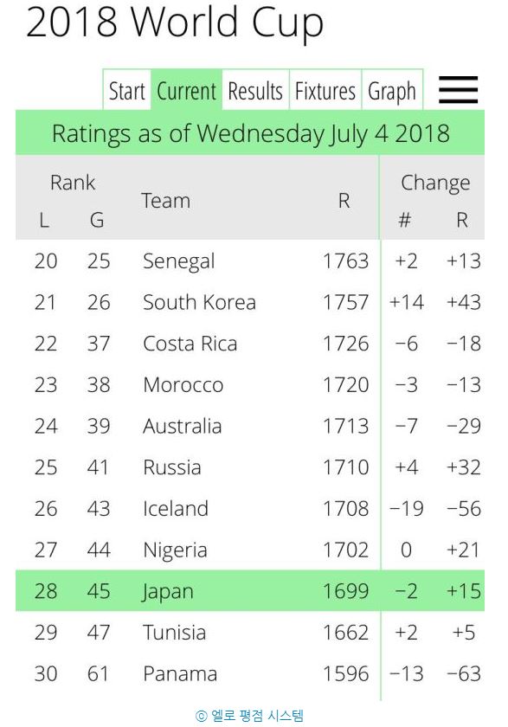This screenshot has width=508, height=727.
Task: Click the Change column header
Action: (435, 183)
